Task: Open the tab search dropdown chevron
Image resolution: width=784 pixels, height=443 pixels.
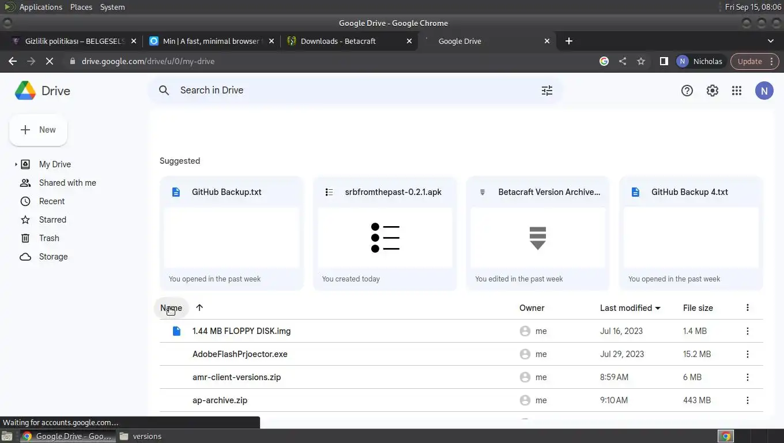Action: 771,41
